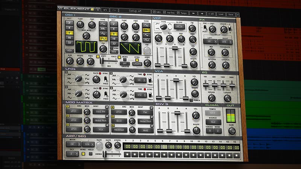301x169 pixels.
Task: Flip the FX PRE/POST switch
Action: pos(205,27)
